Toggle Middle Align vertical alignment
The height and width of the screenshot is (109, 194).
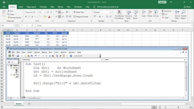[x=59, y=12]
